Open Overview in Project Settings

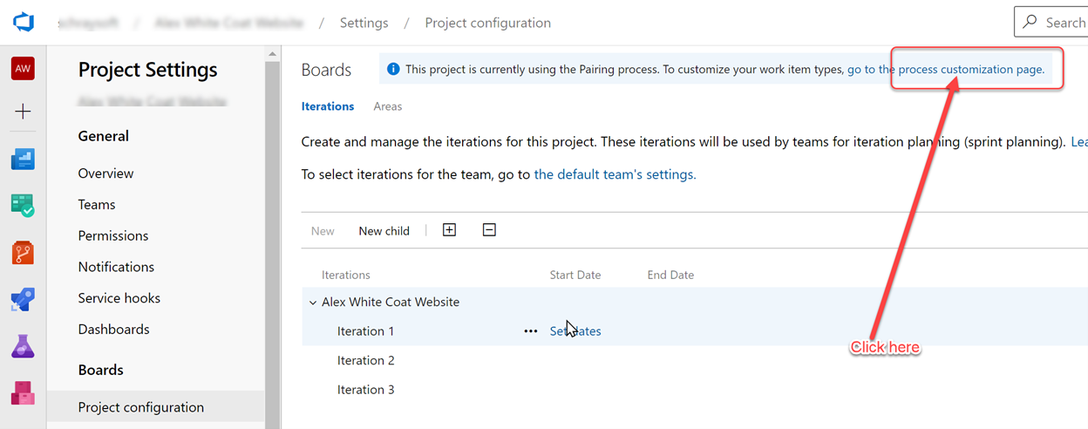pos(106,174)
